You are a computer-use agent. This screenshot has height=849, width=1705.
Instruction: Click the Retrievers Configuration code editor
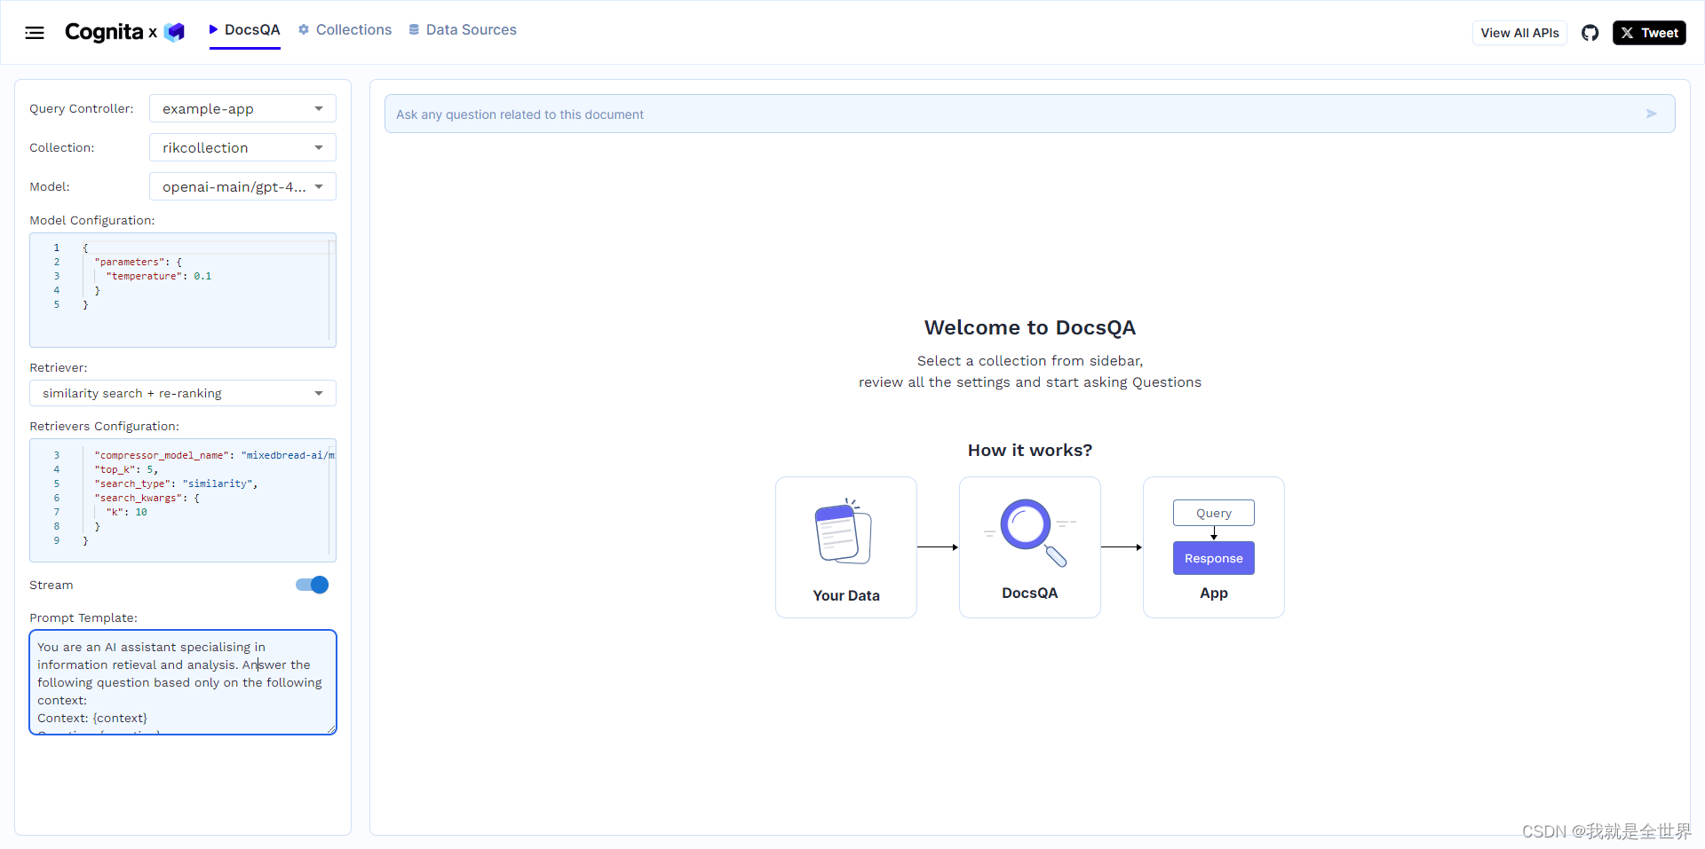pos(183,500)
